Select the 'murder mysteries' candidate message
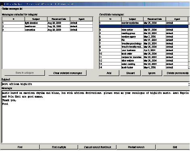This screenshot has height=151, width=190. [x=144, y=23]
